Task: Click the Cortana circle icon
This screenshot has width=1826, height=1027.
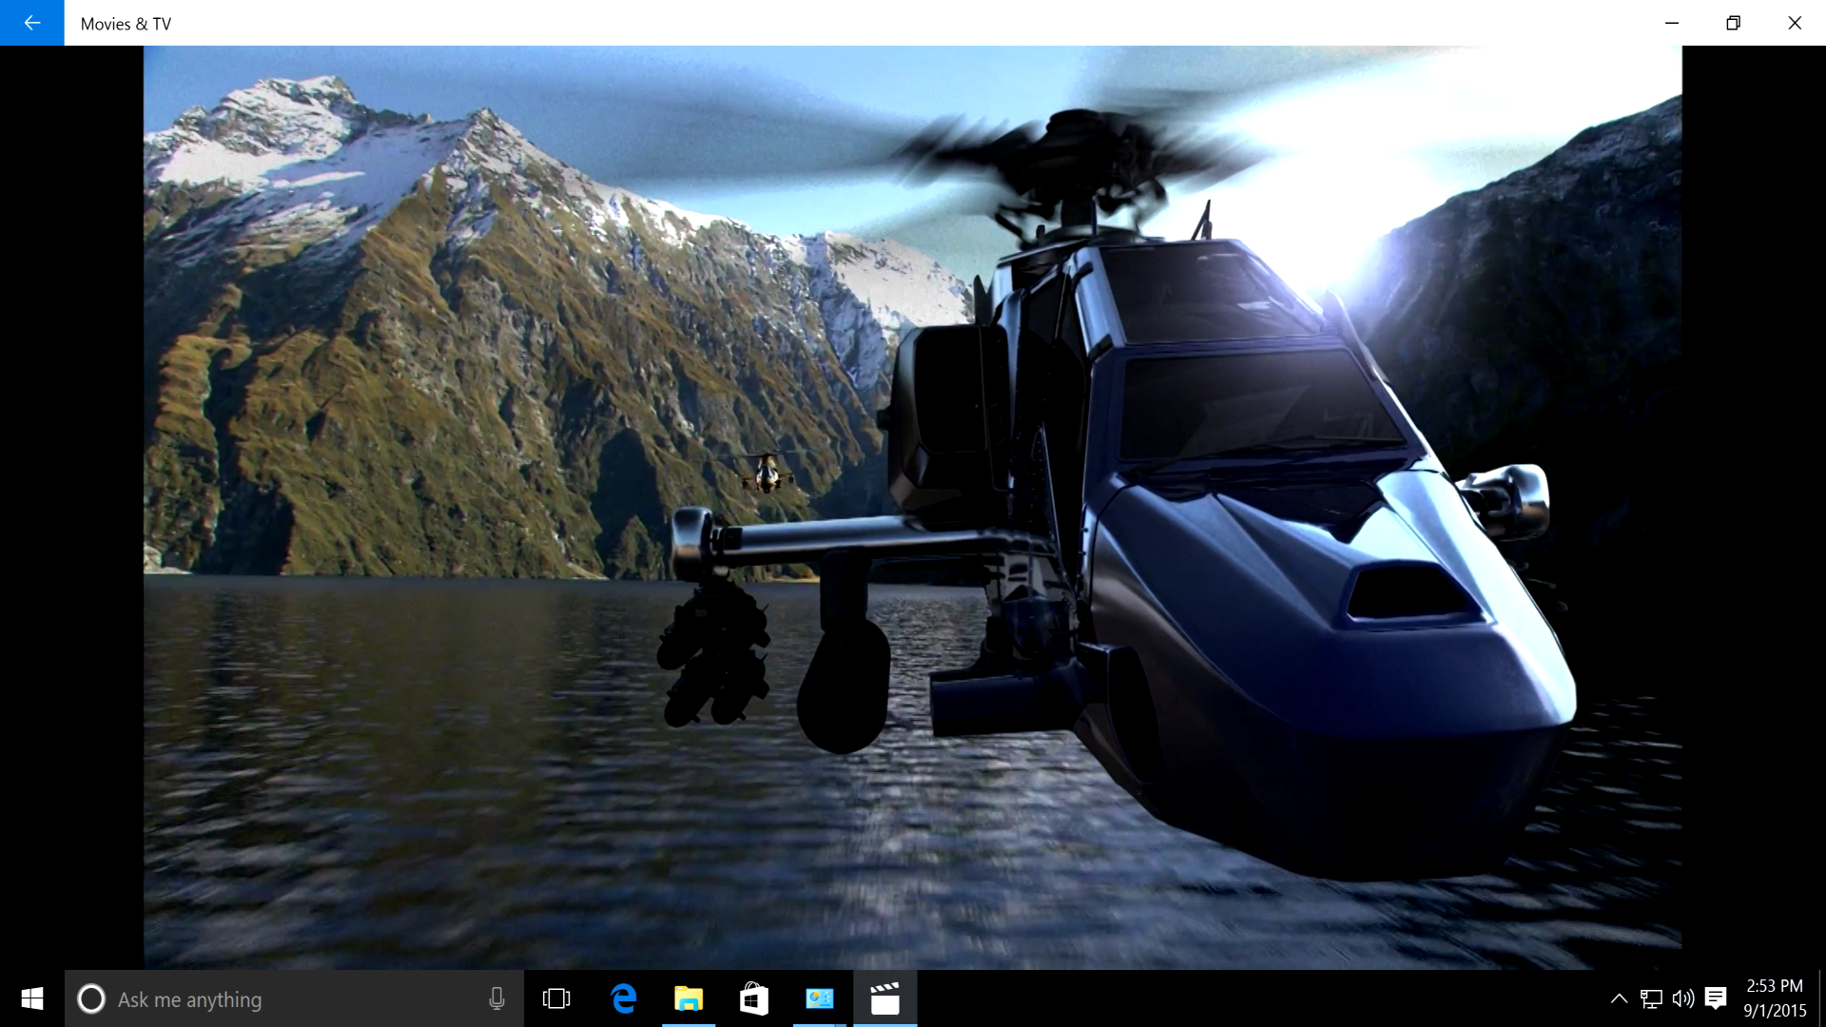Action: click(x=91, y=998)
